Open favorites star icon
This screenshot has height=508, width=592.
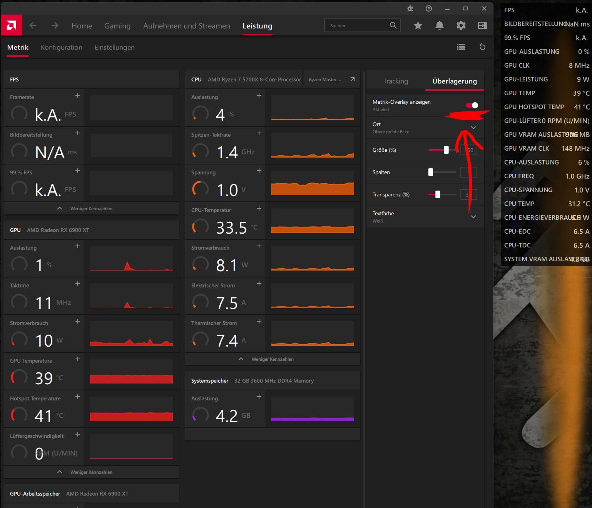418,26
